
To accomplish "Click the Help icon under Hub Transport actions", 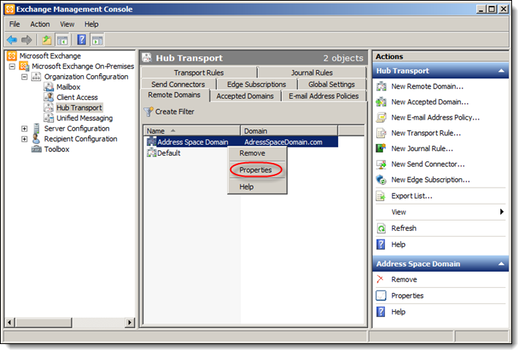I will point(381,244).
